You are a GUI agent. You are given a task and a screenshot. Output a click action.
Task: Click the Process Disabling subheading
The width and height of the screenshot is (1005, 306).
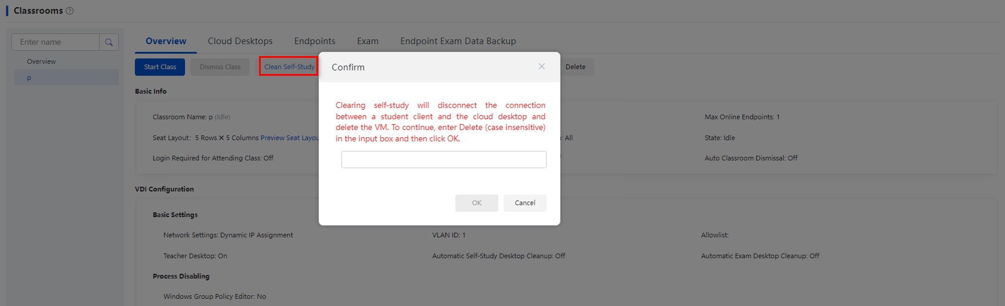click(181, 276)
